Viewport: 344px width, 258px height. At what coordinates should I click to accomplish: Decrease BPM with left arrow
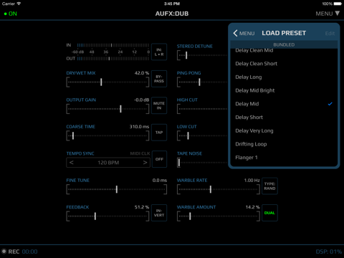pos(72,163)
